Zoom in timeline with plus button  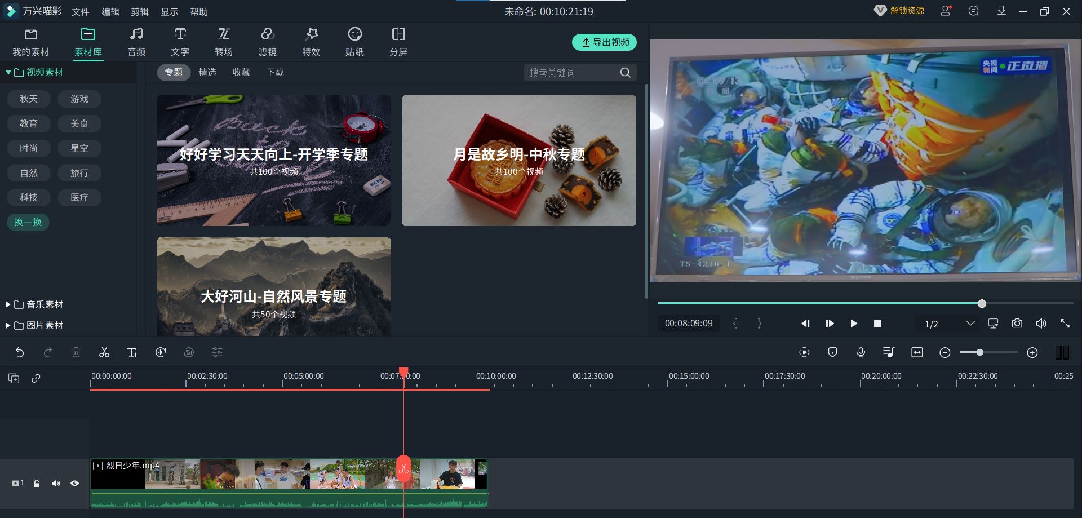pos(1032,353)
